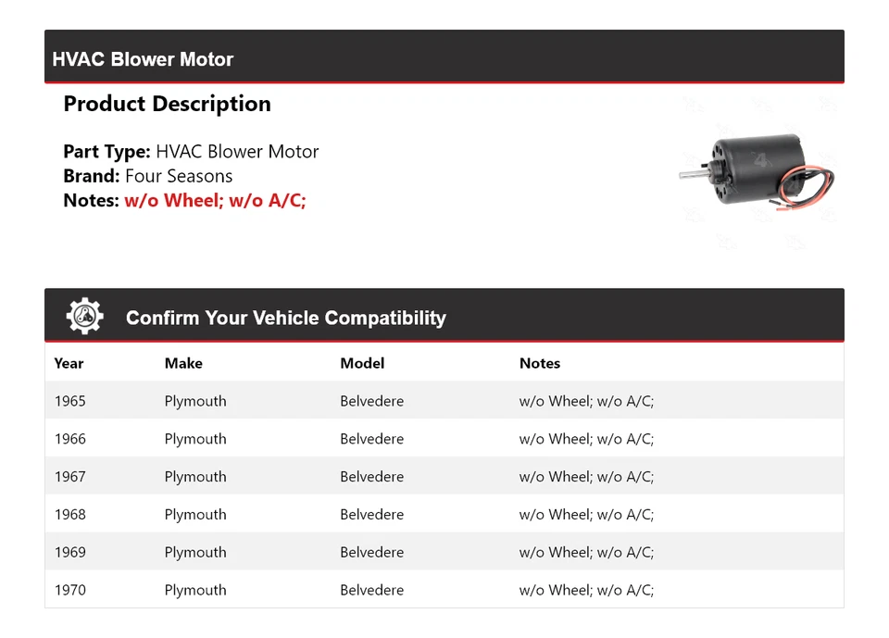Click the Year column header

pos(69,363)
